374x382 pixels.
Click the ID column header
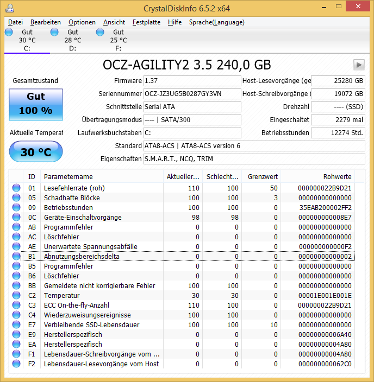(x=32, y=177)
